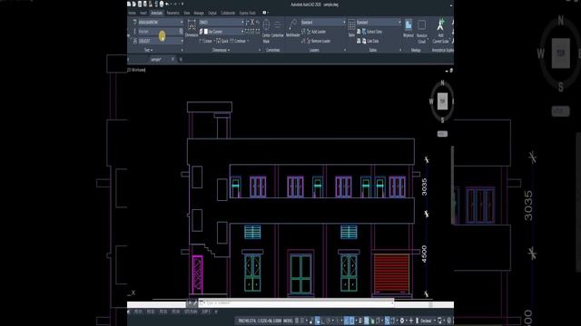Open the Insert ribbon tab
The image size is (581, 326).
tap(143, 13)
